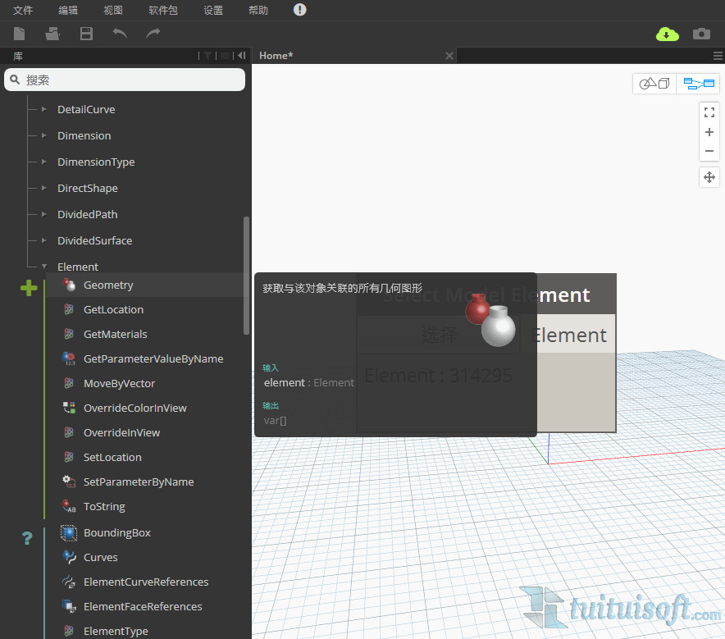Click the Undo arrow icon

120,34
